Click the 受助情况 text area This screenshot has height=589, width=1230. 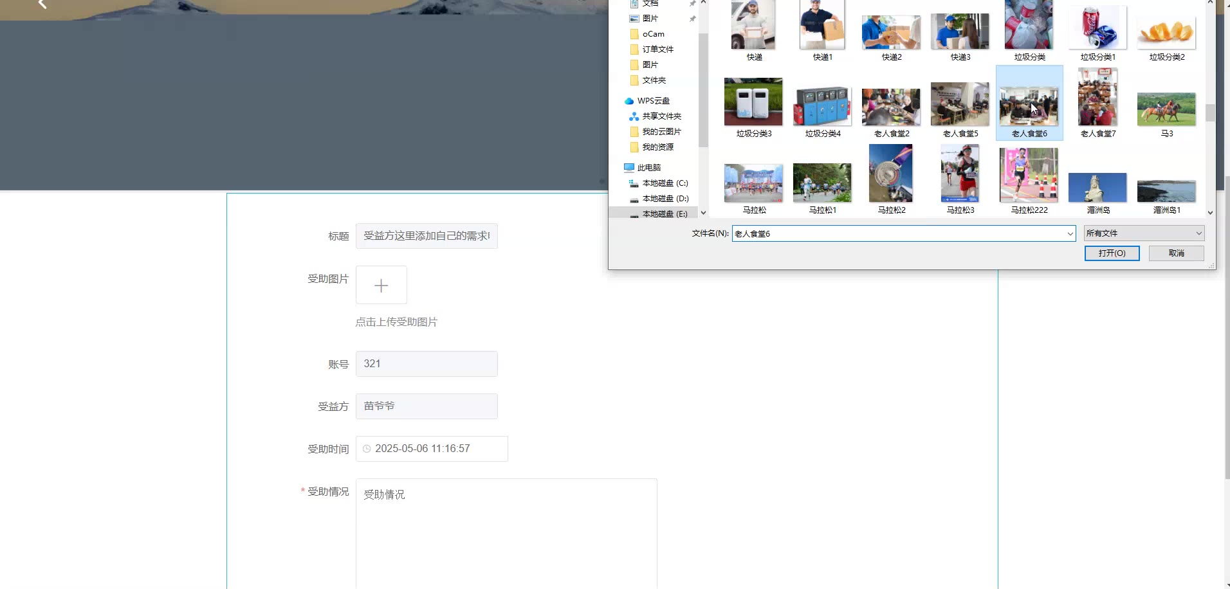(x=506, y=533)
